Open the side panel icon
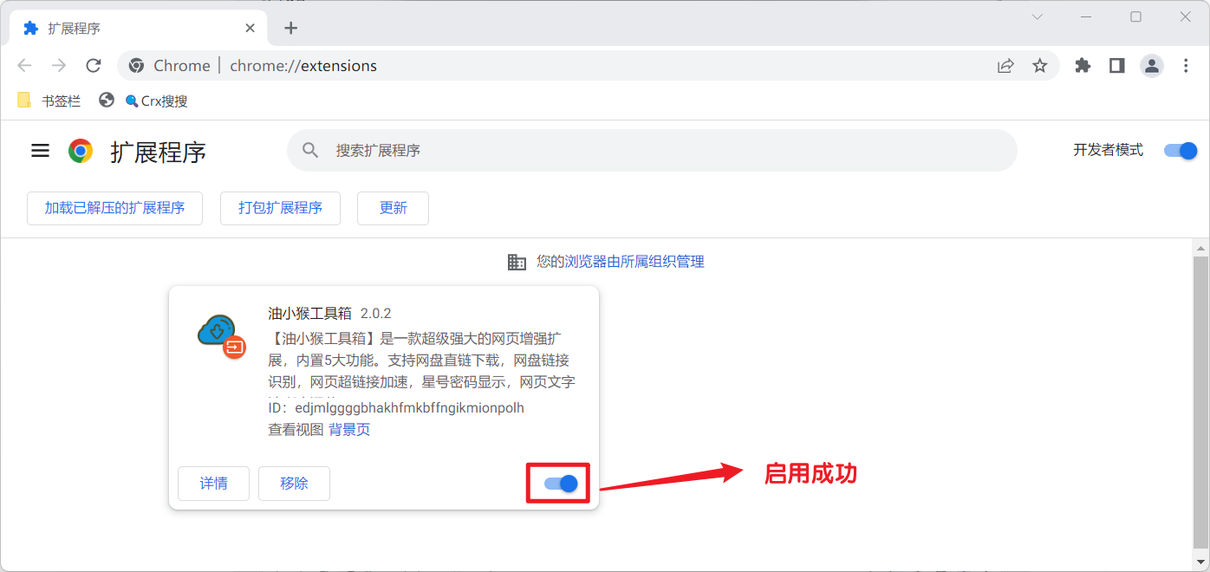 pyautogui.click(x=1116, y=66)
